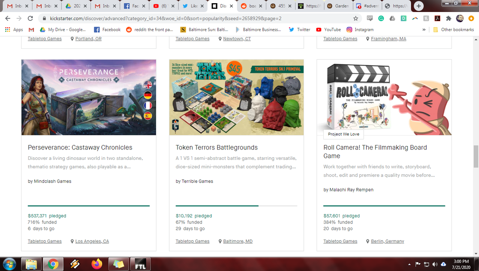
Task: Click the Berlin, Germany location link
Action: point(387,241)
